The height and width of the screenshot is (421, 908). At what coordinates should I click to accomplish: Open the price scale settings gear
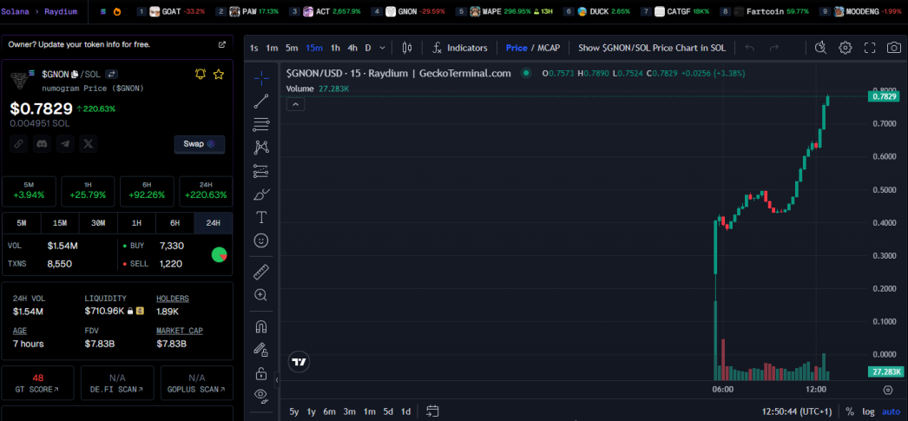tap(888, 390)
